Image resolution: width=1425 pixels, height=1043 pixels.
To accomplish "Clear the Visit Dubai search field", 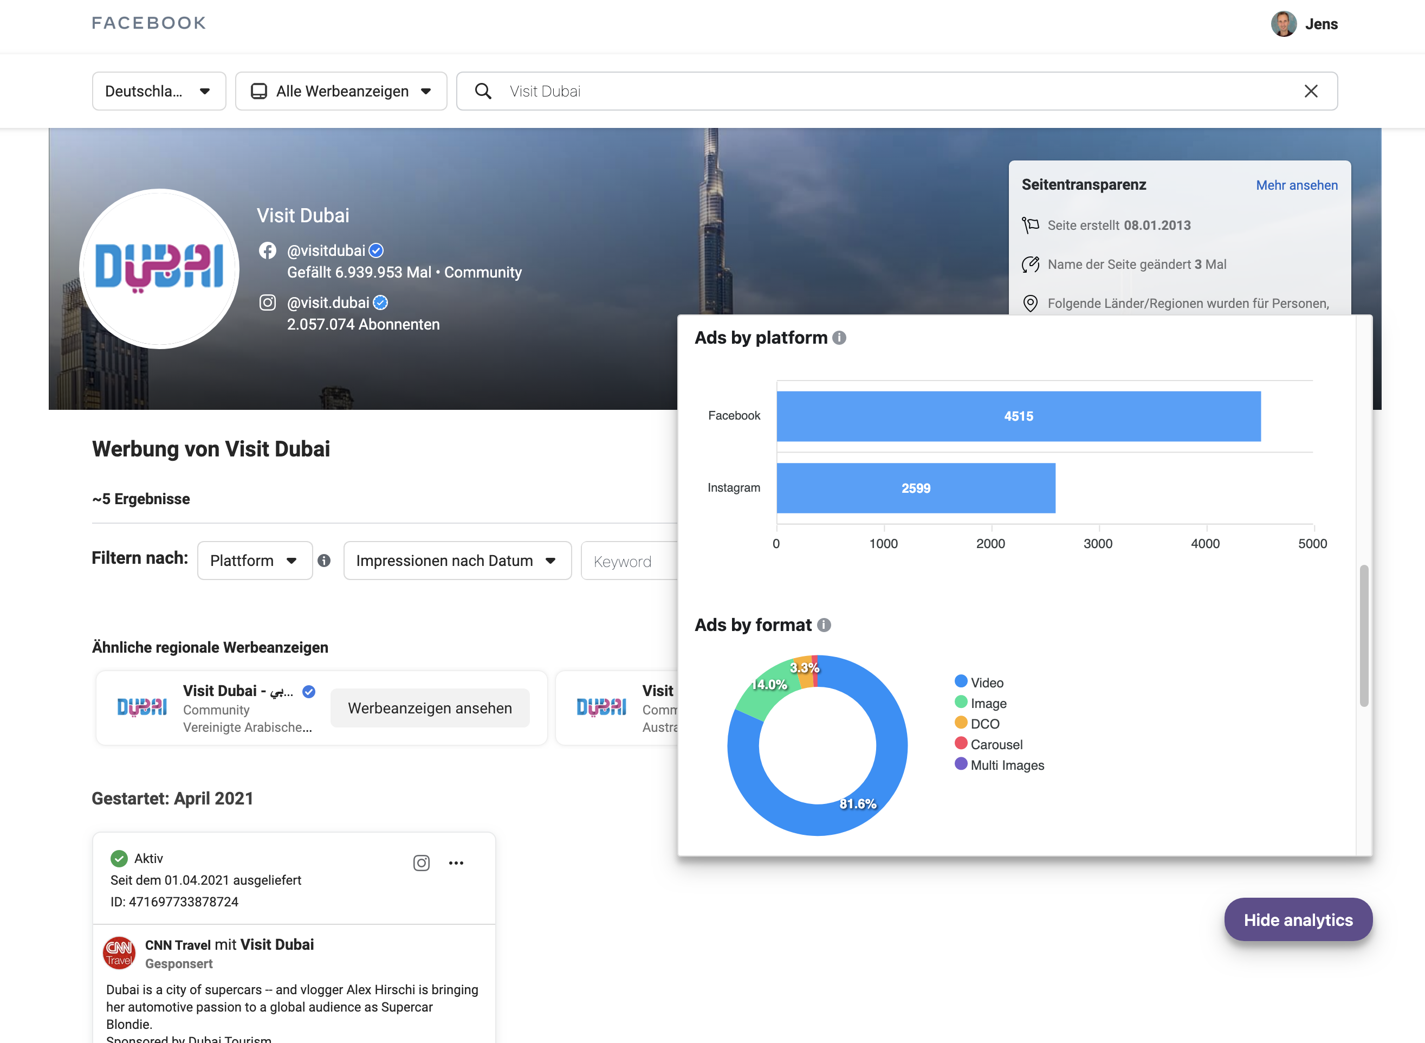I will tap(1311, 91).
